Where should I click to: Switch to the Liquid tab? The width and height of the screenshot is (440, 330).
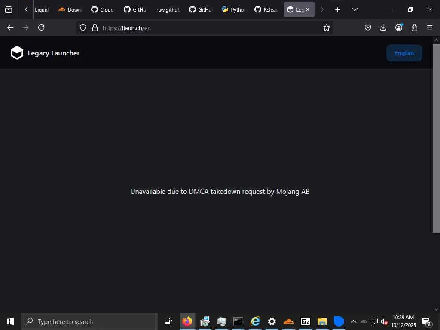click(42, 9)
